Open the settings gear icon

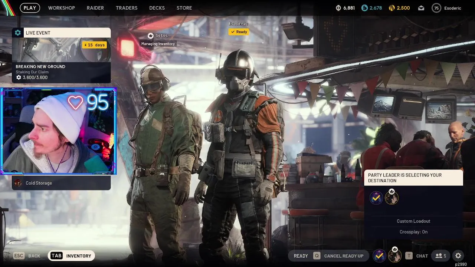pyautogui.click(x=458, y=256)
